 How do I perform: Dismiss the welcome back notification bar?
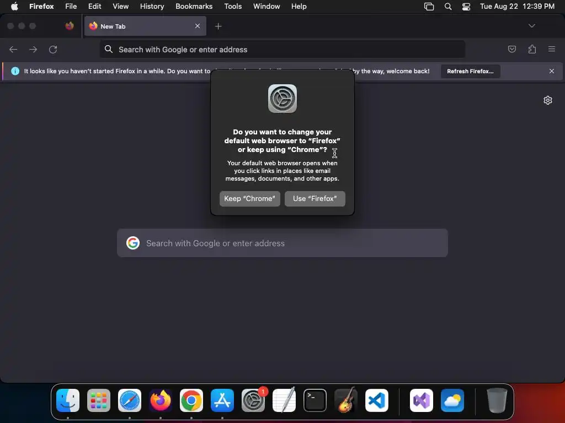point(552,71)
